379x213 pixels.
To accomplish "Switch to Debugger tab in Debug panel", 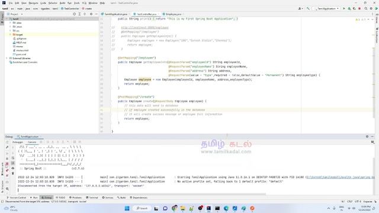I will pyautogui.click(x=18, y=142).
